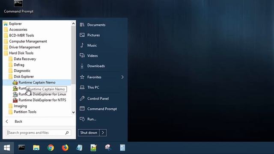Open the blue notebook taskbar icon
The width and height of the screenshot is (274, 154).
pyautogui.click(x=79, y=148)
